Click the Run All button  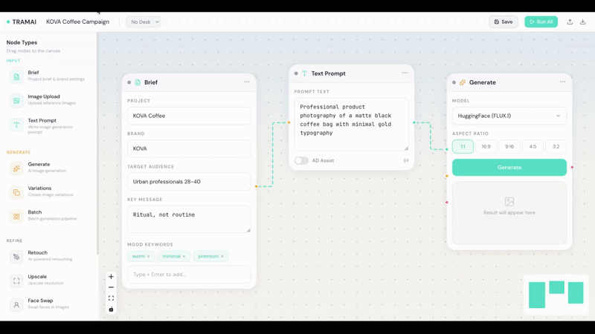tap(541, 22)
